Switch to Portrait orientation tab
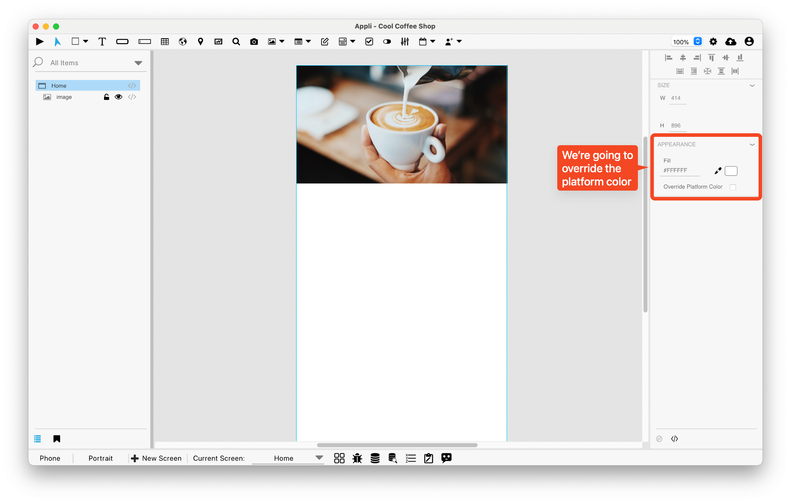 (101, 458)
